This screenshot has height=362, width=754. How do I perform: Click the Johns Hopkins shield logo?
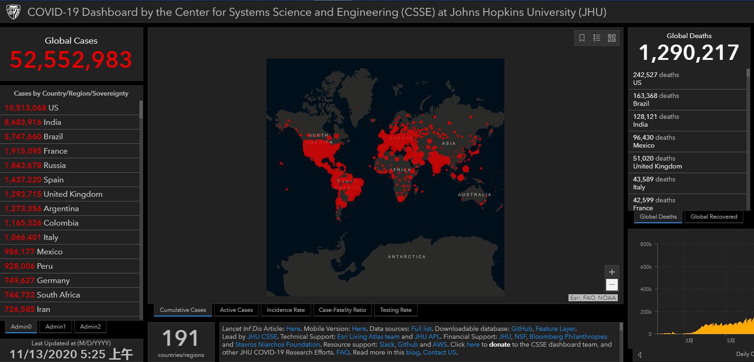[13, 12]
